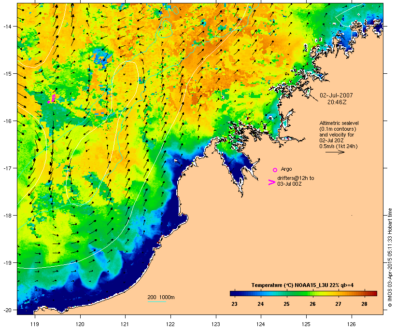The height and width of the screenshot is (328, 396).
Task: Click the IMOS copyright timestamp text
Action: [390, 258]
